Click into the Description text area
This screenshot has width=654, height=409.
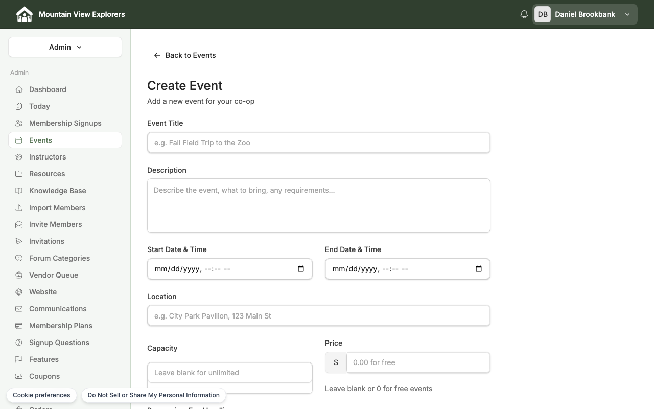click(319, 206)
